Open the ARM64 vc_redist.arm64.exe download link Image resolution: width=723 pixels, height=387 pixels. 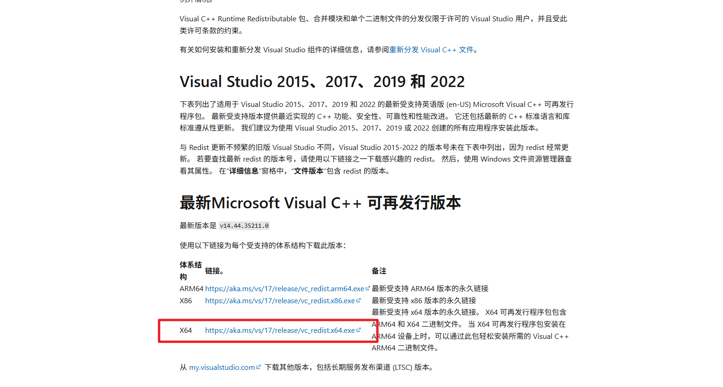[285, 288]
